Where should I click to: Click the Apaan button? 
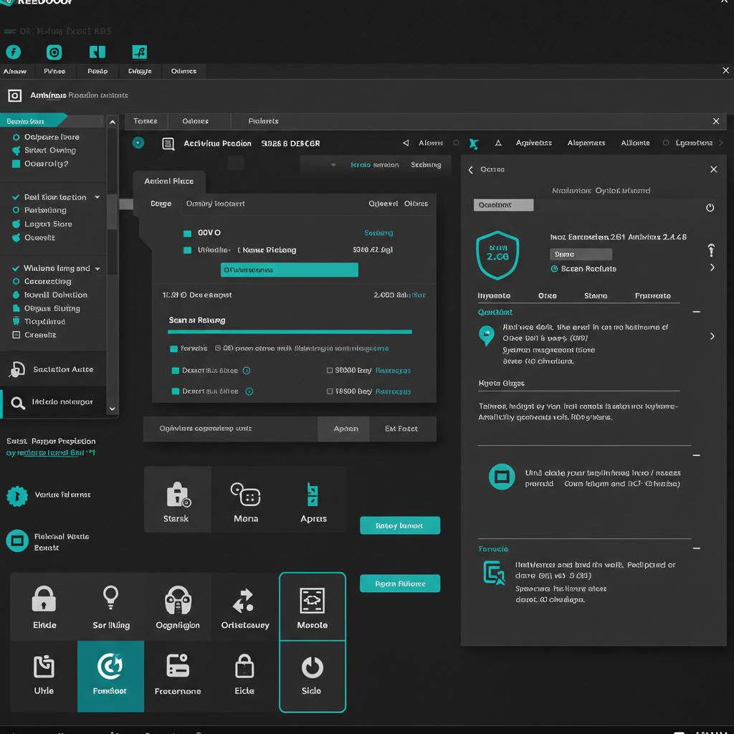[x=345, y=429]
